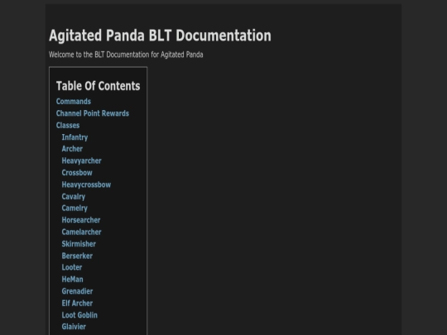
Task: Open the Channel Point Rewards link
Action: coord(93,113)
